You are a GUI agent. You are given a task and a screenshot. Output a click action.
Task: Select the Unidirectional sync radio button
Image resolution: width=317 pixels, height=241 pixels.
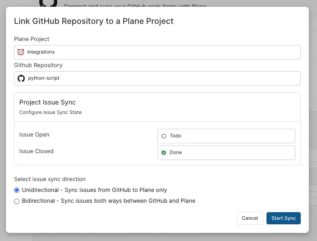17,190
